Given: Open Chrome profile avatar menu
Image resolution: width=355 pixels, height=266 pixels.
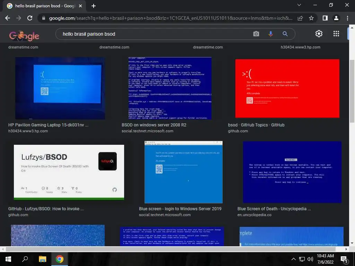Looking at the screenshot, I should coord(336,18).
